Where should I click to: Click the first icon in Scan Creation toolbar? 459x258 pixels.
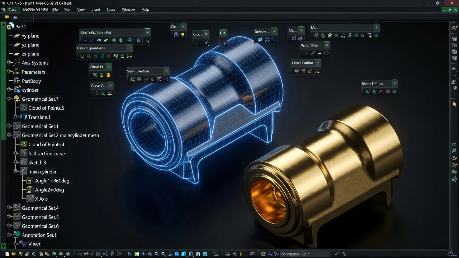pos(132,79)
